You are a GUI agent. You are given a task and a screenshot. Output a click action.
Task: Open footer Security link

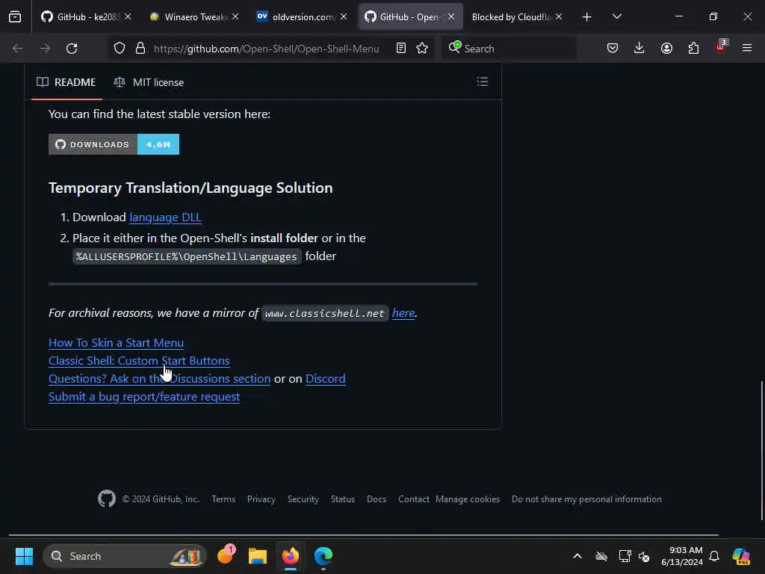click(x=303, y=499)
